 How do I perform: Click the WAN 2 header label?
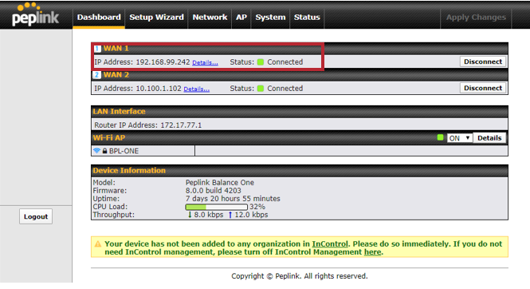(x=116, y=75)
